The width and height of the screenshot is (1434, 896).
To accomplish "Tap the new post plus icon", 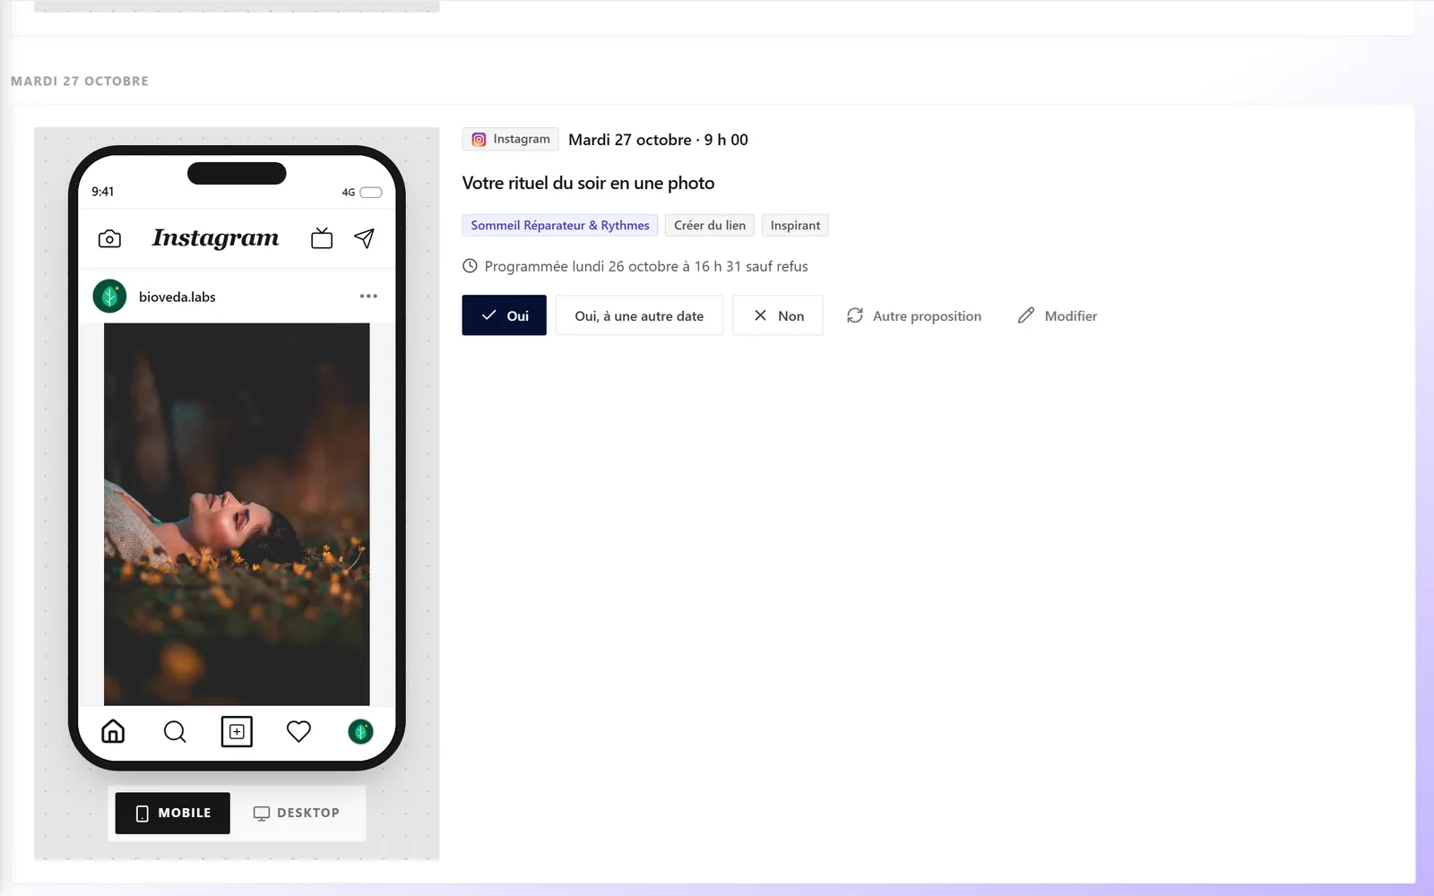I will (x=237, y=732).
